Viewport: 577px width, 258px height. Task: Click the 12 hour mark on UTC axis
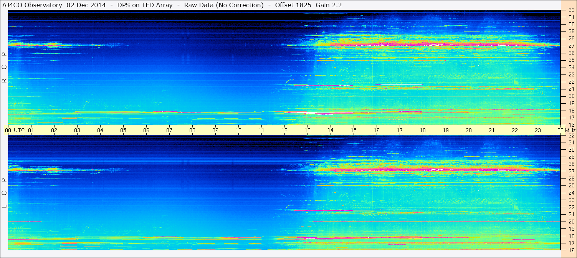tap(284, 130)
